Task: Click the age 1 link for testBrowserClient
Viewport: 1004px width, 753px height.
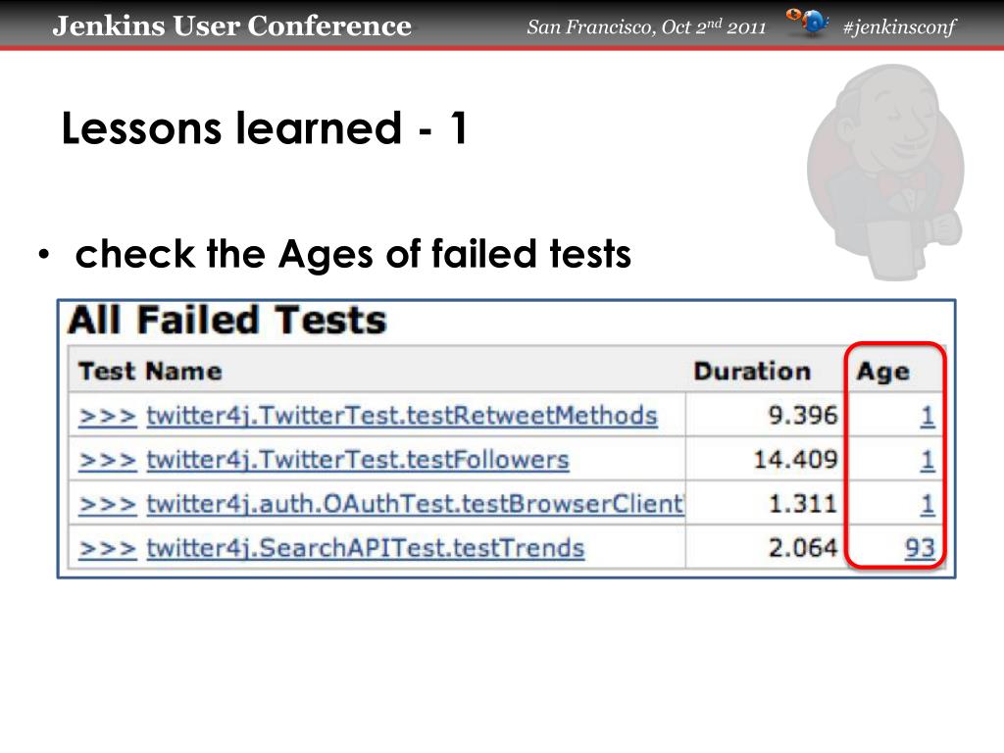Action: 928,504
